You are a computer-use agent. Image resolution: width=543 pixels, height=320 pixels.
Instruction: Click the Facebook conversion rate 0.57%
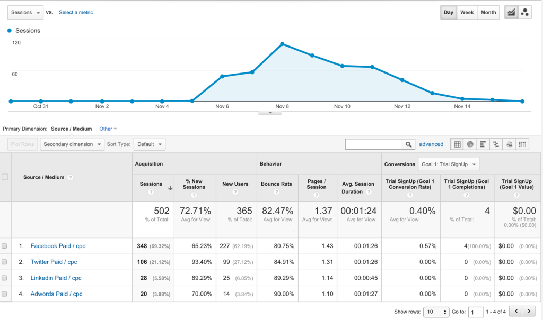428,246
